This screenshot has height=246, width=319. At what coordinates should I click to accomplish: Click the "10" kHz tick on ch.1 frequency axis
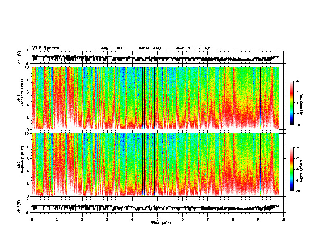[x=27, y=67]
